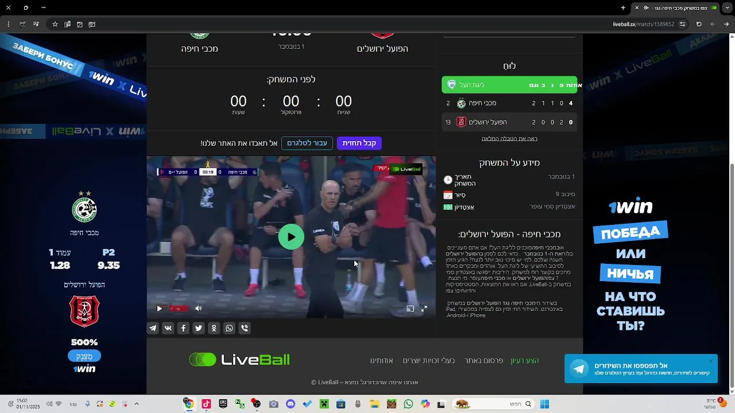735x413 pixels.
Task: Open the 'בעלי זכויות יוצרים' footer link
Action: 428,360
